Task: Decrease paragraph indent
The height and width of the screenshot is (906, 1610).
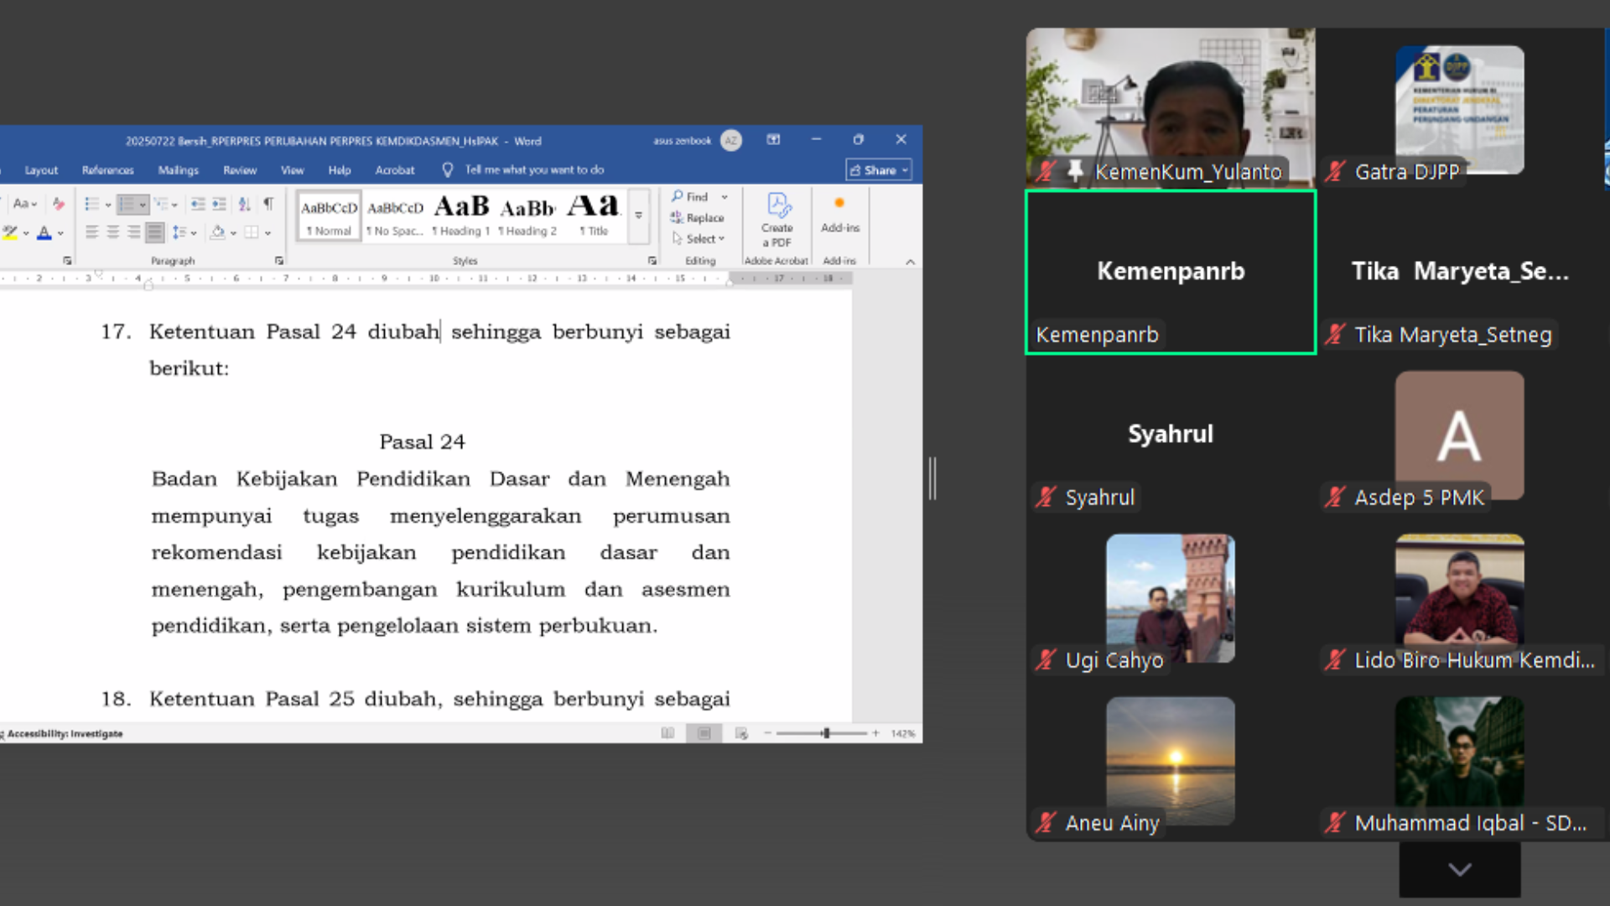Action: point(198,204)
